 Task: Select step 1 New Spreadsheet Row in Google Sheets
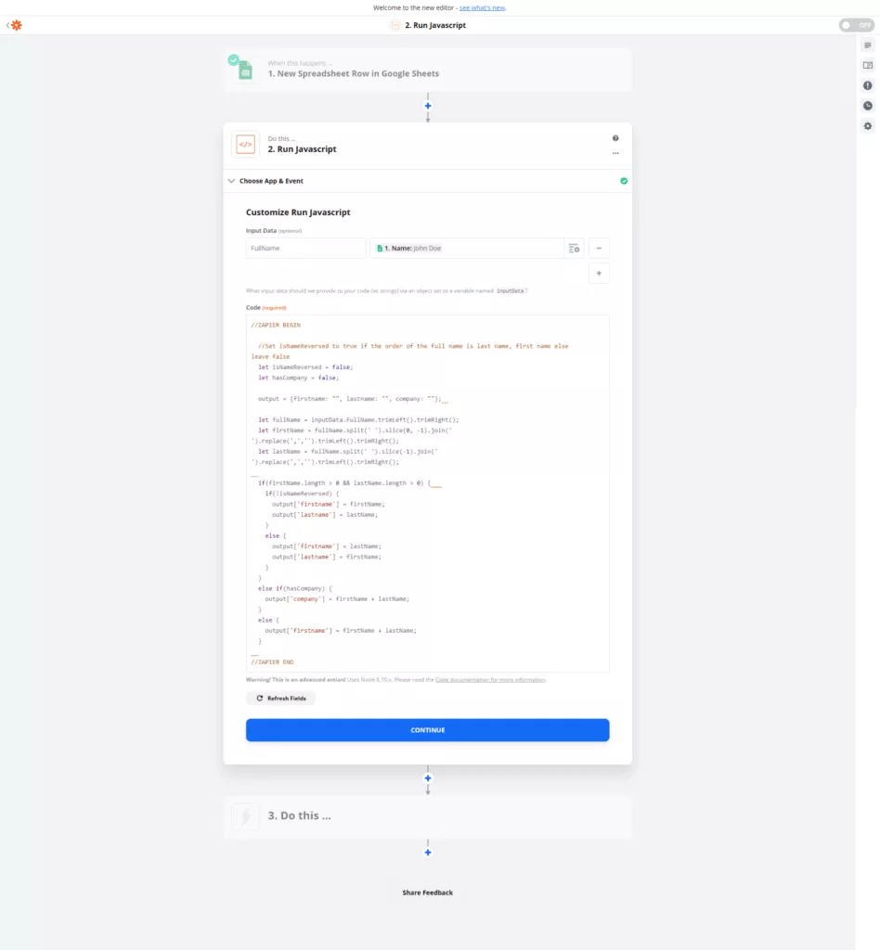point(427,70)
